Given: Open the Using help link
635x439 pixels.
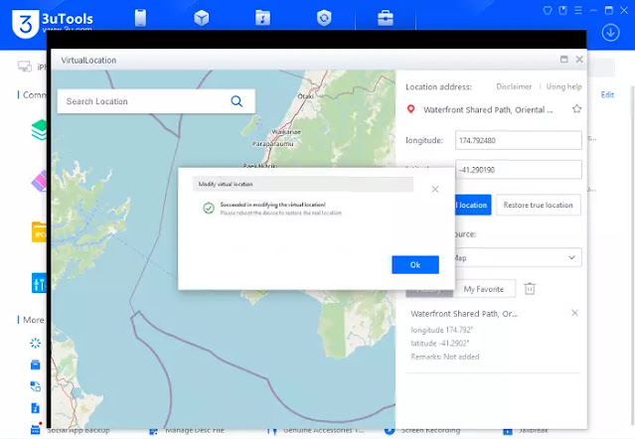Looking at the screenshot, I should 563,86.
